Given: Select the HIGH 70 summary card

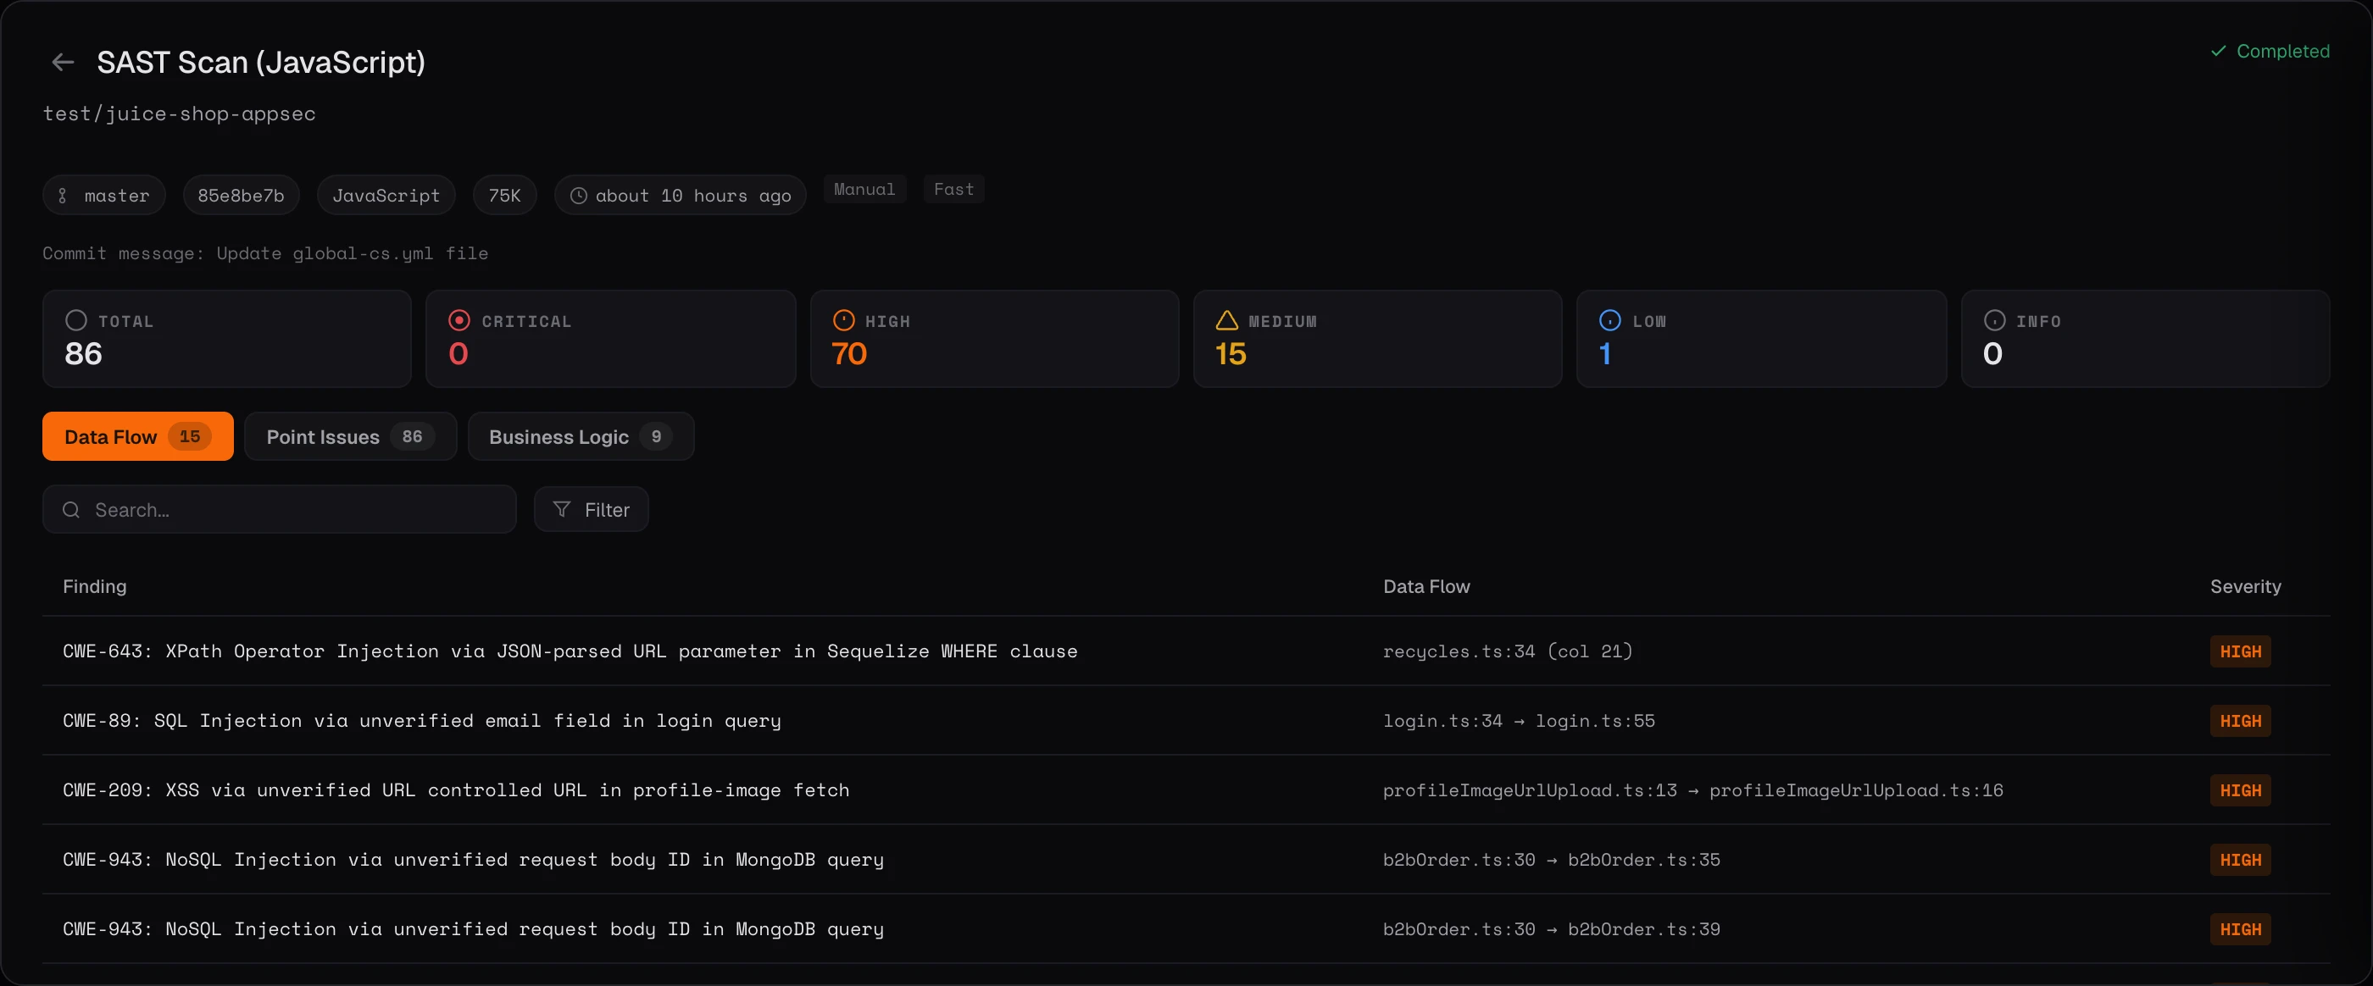Looking at the screenshot, I should tap(994, 338).
